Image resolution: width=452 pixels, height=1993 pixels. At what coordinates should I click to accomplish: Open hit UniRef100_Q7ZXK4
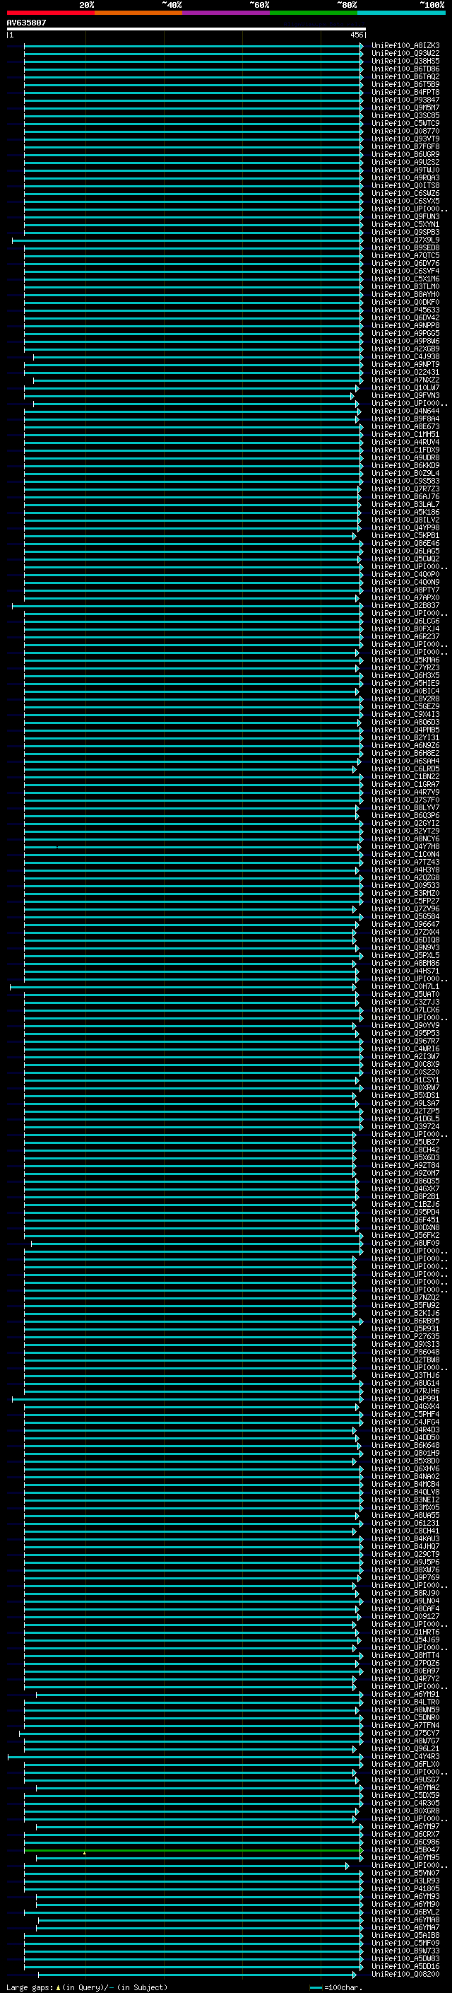tap(405, 933)
